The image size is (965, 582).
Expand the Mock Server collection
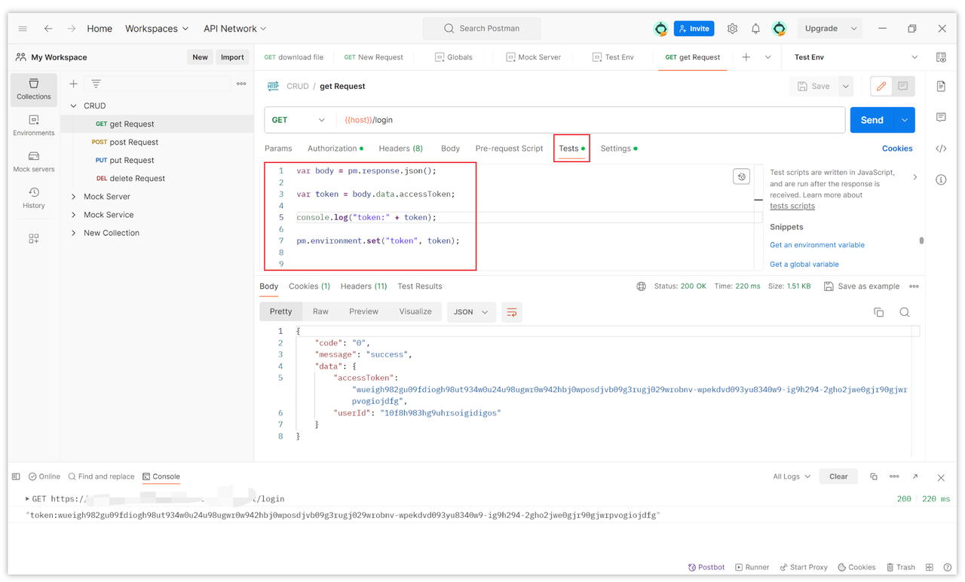73,197
